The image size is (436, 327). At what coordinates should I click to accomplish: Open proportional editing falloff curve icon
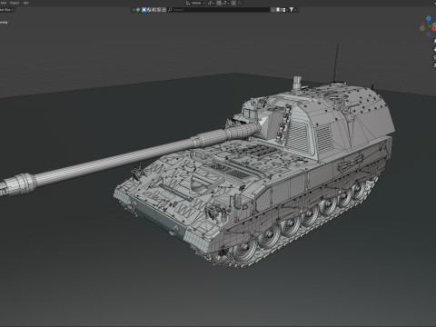click(x=239, y=3)
